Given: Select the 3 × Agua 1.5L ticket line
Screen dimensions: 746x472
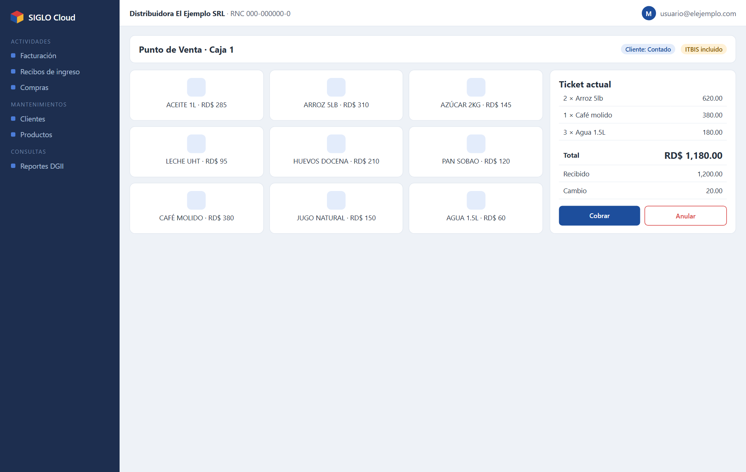Looking at the screenshot, I should (x=643, y=132).
